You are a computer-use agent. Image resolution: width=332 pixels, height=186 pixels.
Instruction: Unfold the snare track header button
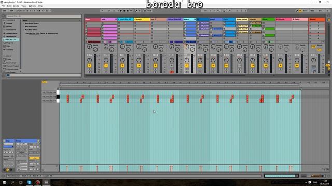(195, 19)
